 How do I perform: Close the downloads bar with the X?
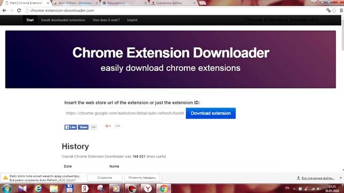(x=340, y=178)
